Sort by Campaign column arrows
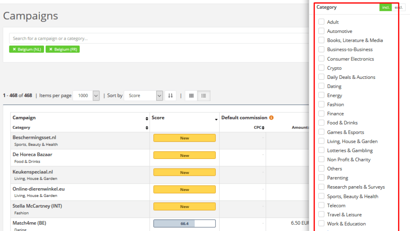This screenshot has width=410, height=231. [x=147, y=119]
